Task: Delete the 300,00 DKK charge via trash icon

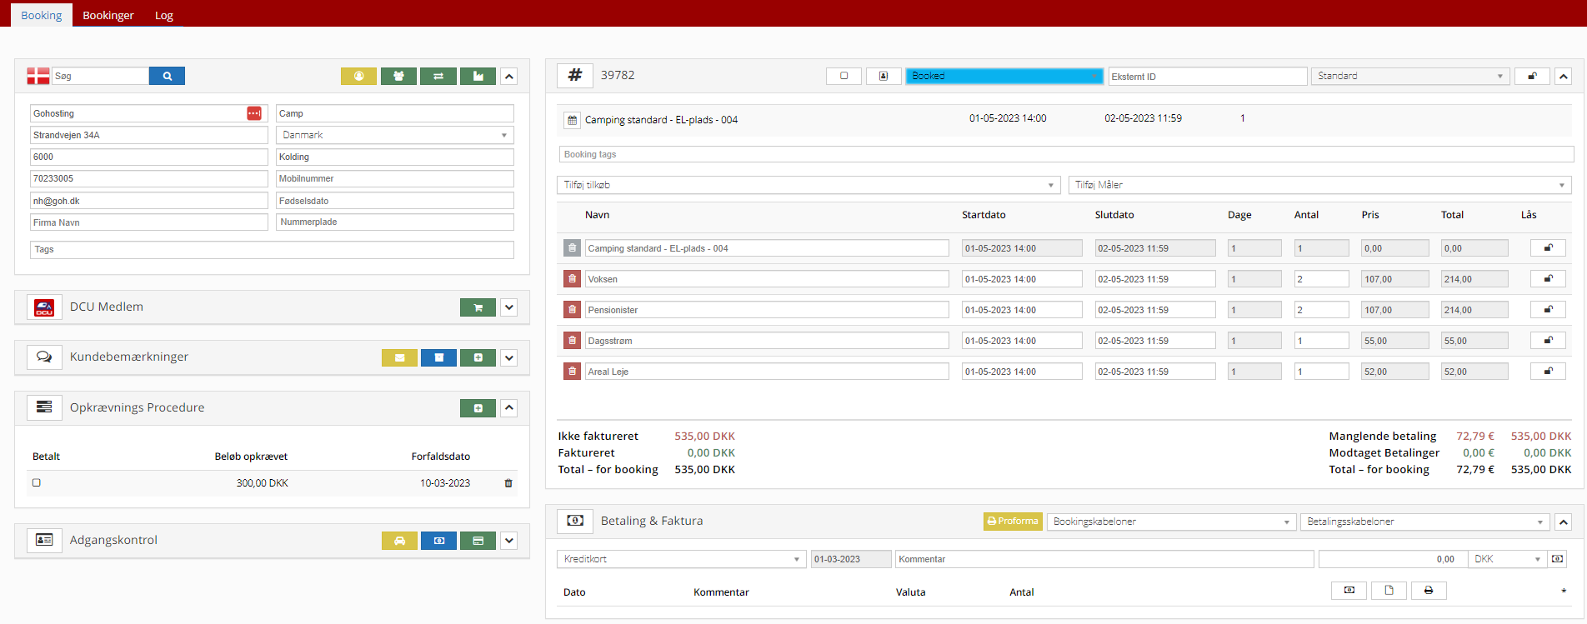Action: (508, 483)
